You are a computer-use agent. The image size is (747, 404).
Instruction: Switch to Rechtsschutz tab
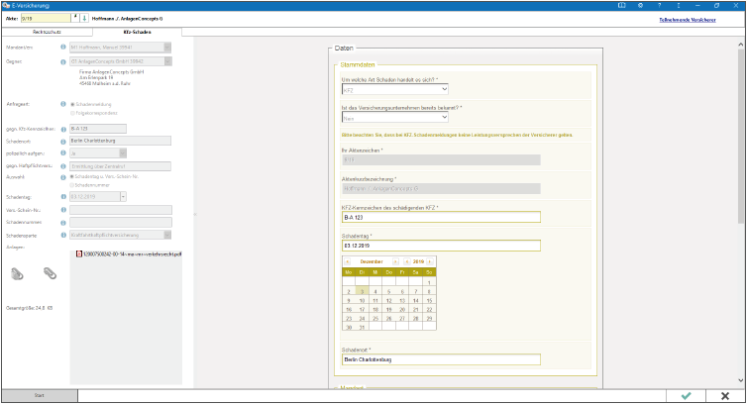pyautogui.click(x=47, y=32)
